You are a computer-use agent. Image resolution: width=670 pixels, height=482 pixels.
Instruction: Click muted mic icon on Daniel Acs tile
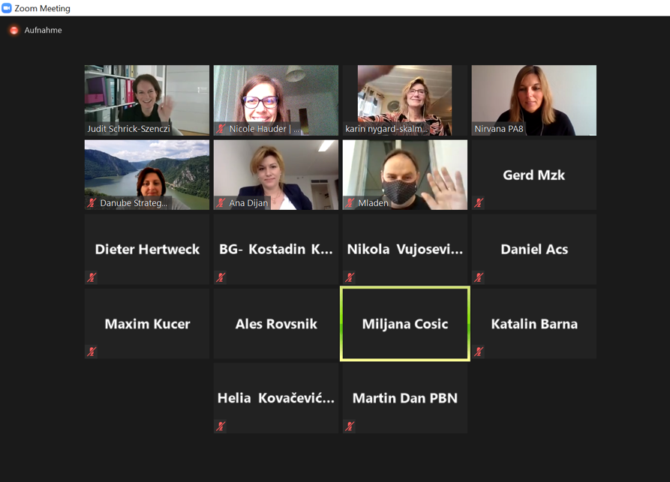click(479, 277)
